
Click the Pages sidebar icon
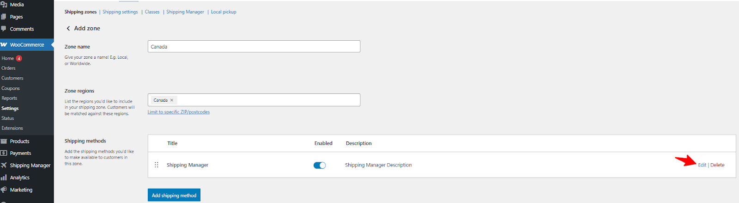(4, 17)
